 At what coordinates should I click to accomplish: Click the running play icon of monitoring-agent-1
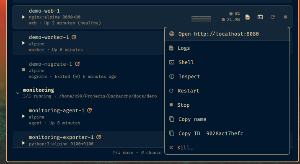(x=23, y=116)
